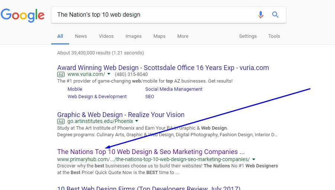Open search Tools options
This screenshot has width=335, height=190.
pyautogui.click(x=274, y=36)
